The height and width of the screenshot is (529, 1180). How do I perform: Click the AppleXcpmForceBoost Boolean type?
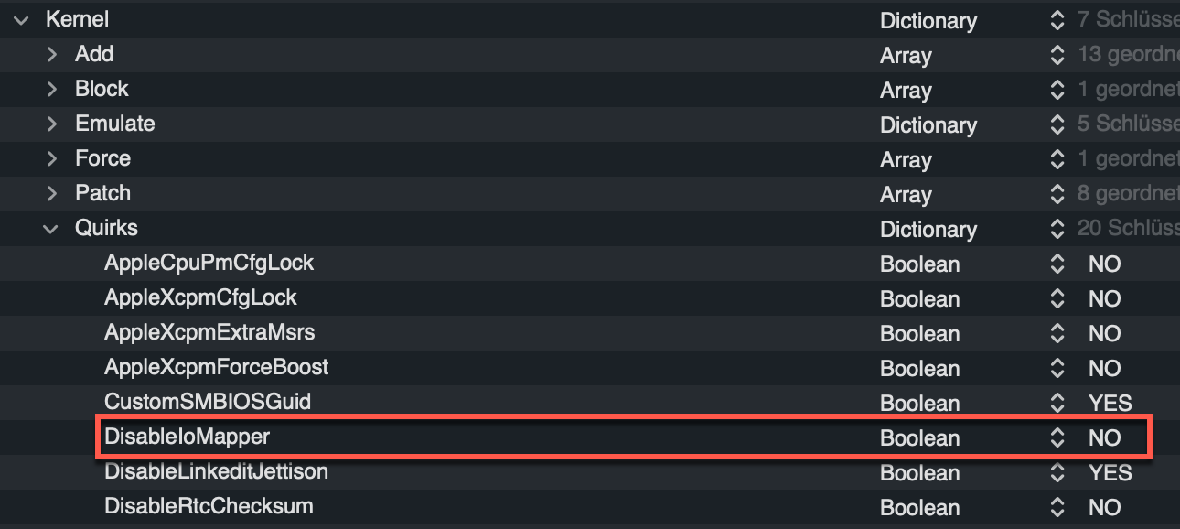[919, 369]
